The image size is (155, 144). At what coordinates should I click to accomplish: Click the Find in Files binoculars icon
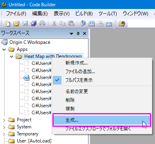(122, 23)
